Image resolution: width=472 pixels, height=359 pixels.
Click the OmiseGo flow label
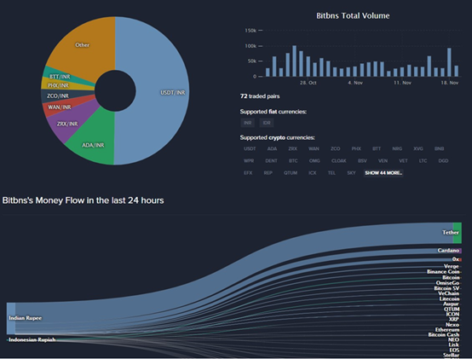[447, 283]
